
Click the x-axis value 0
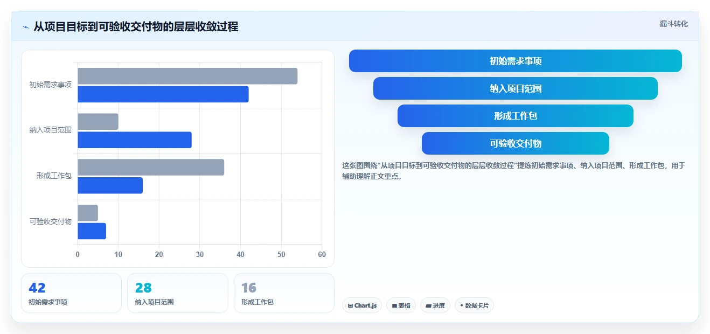tap(78, 255)
